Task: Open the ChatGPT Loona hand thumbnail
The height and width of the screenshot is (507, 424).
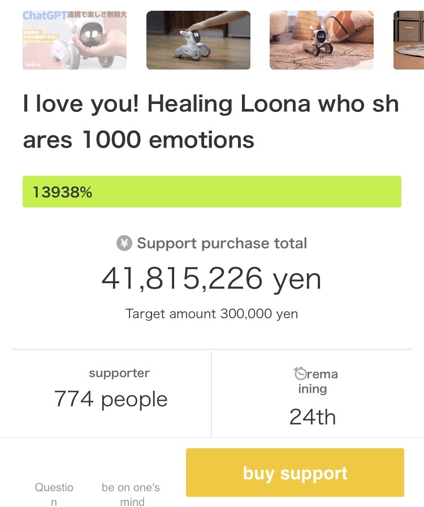Action: point(75,40)
